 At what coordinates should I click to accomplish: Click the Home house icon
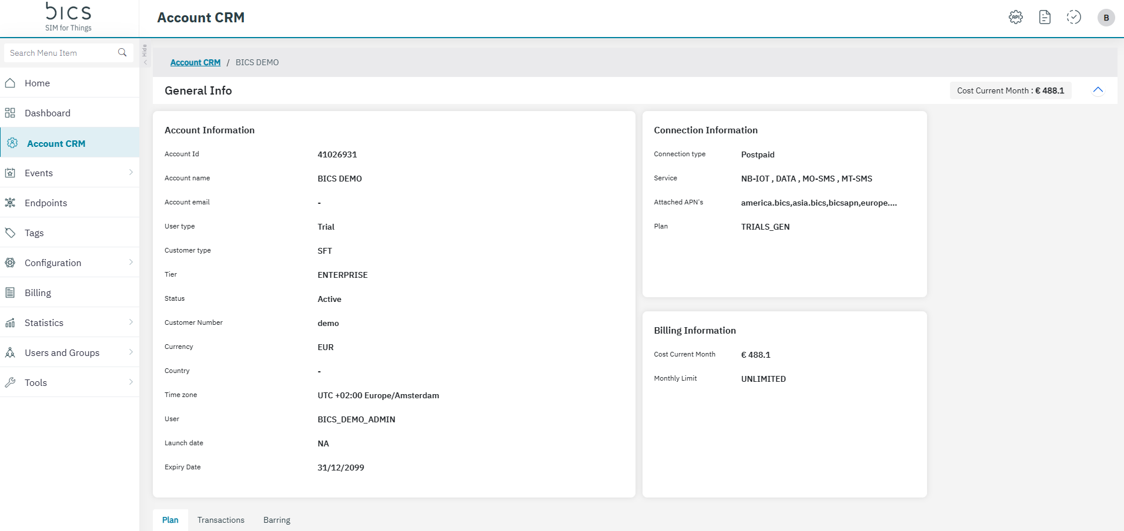pos(11,83)
